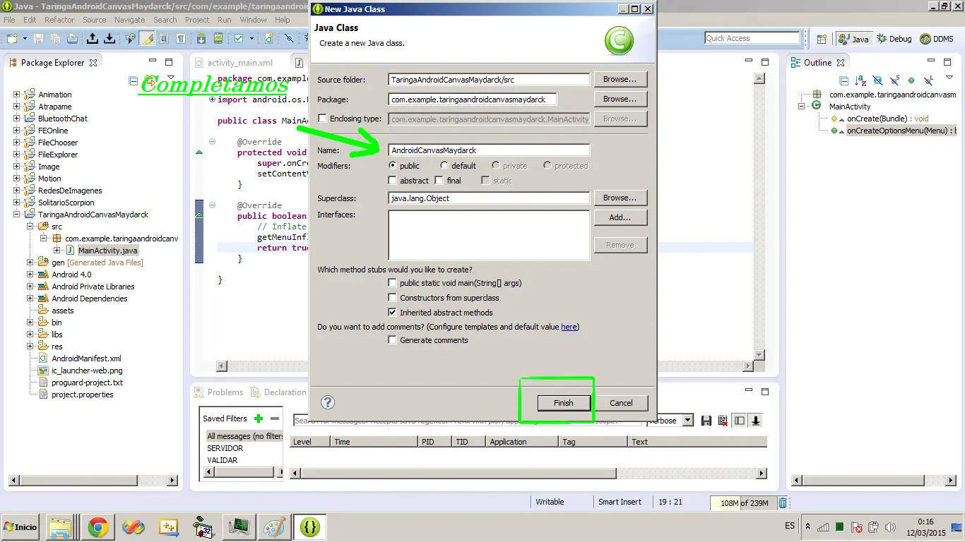Expand the BluetoothChat project node

(x=17, y=119)
